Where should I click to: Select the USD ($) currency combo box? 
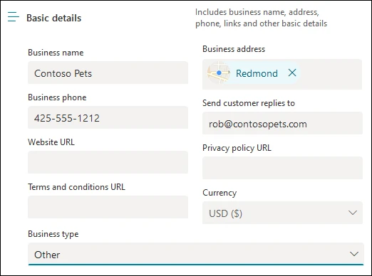pyautogui.click(x=282, y=213)
